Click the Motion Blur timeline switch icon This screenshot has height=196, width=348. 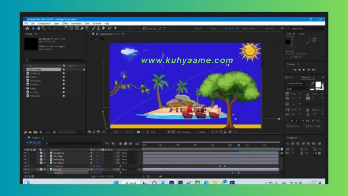click(x=130, y=144)
